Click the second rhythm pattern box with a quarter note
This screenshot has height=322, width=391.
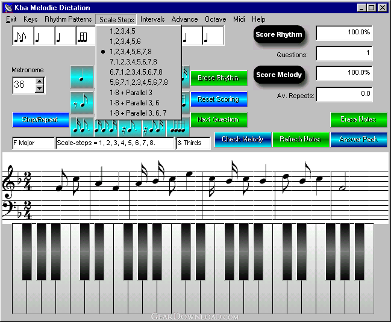pos(44,36)
